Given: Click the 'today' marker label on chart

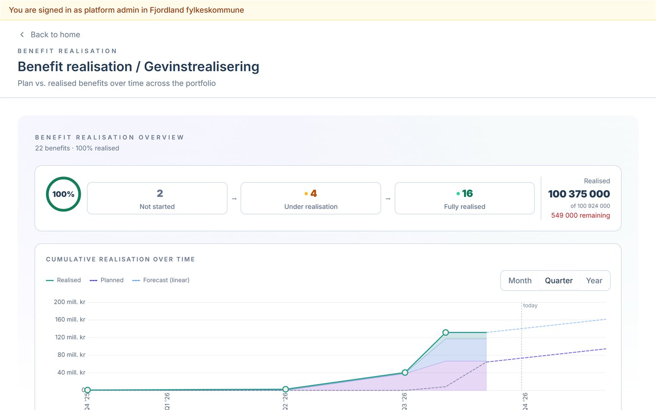Looking at the screenshot, I should (530, 306).
